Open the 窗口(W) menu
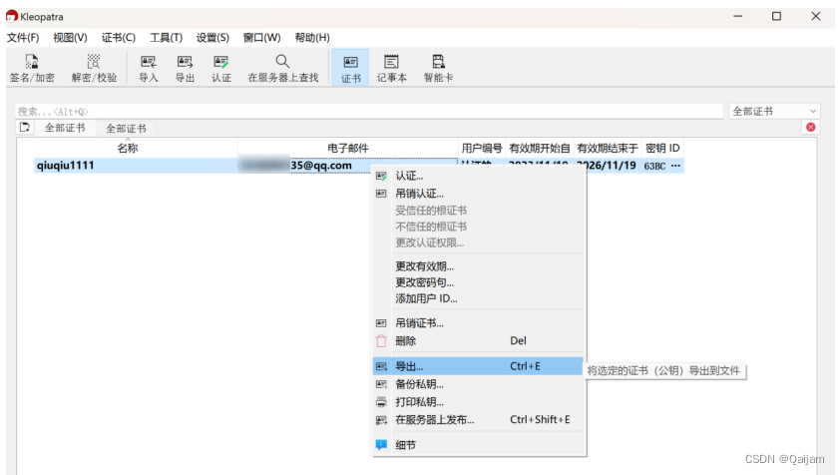Image resolution: width=840 pixels, height=475 pixels. tap(262, 38)
